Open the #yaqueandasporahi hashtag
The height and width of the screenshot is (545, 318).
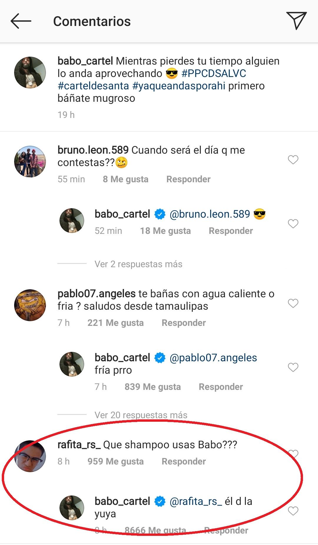pyautogui.click(x=179, y=86)
